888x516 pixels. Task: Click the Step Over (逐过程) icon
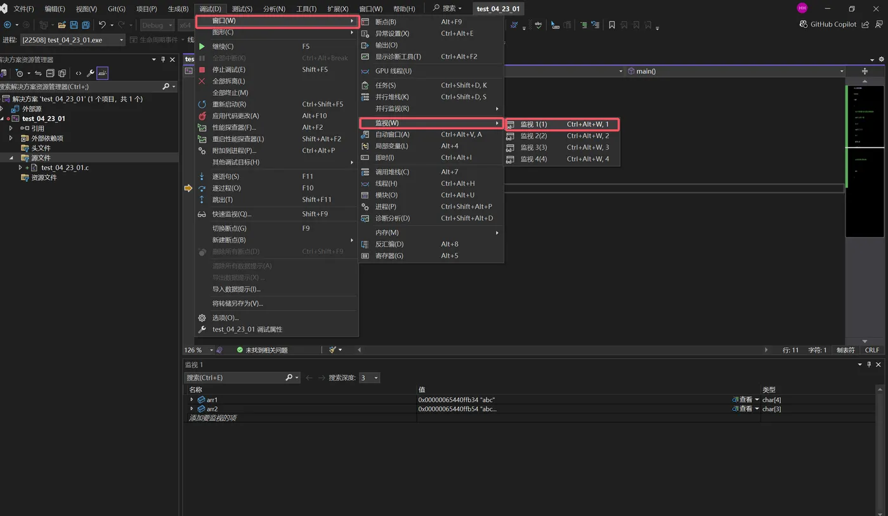[x=202, y=188]
